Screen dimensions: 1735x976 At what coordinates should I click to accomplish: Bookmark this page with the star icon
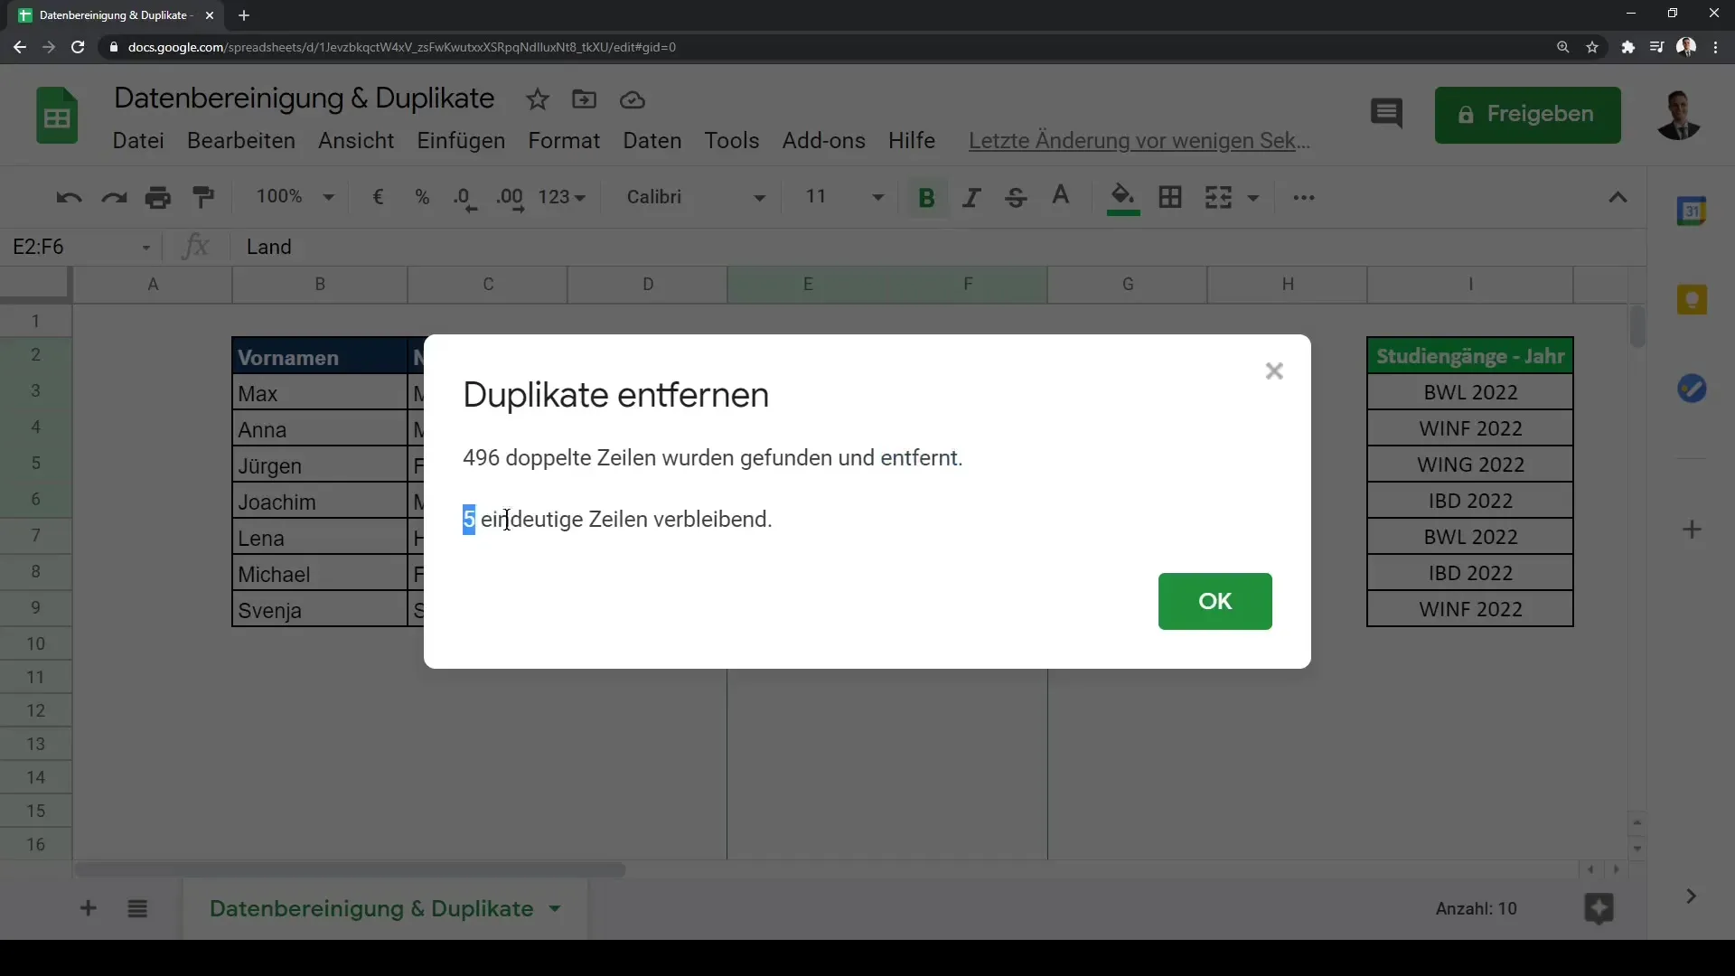[x=1592, y=47]
